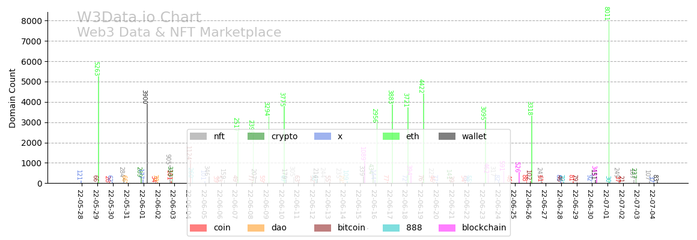Click the 22-06-01 date tick label
Viewport: 697px width, 240px height.
coord(142,205)
